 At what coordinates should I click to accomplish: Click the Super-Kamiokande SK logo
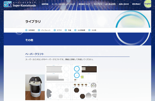(8, 4)
